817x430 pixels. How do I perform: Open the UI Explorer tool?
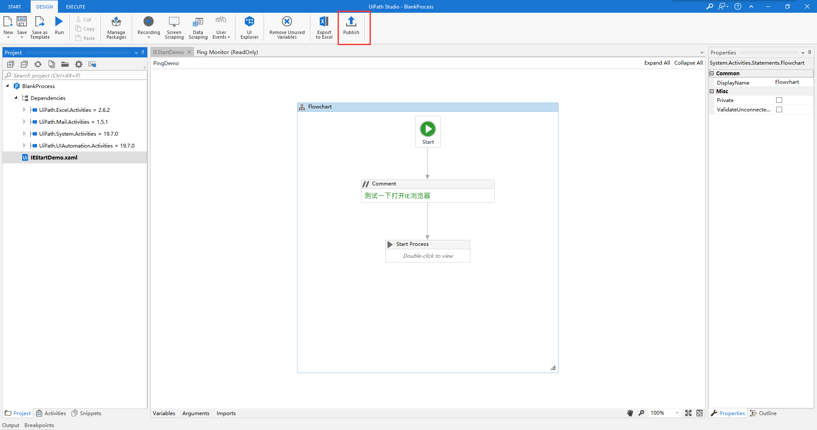click(x=249, y=27)
